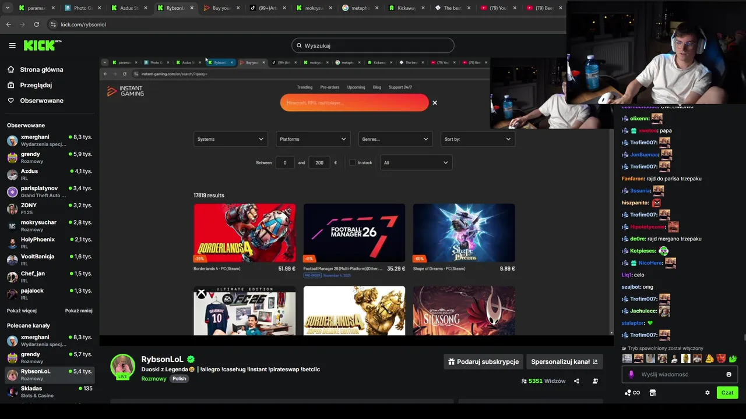Screen dimensions: 746x419
Task: Click the heart icon beside Obserwowane
Action: click(x=11, y=101)
